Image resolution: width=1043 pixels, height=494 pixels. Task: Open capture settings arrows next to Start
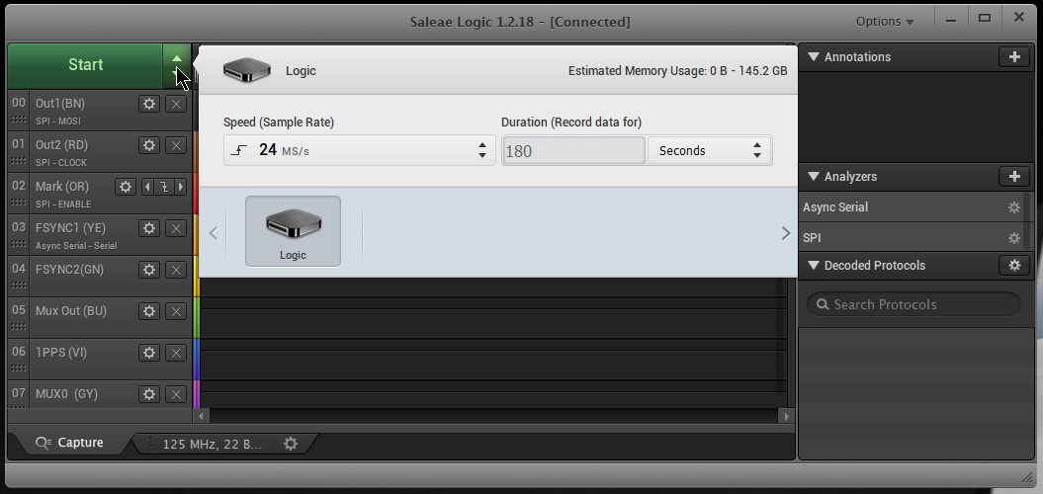(x=176, y=65)
